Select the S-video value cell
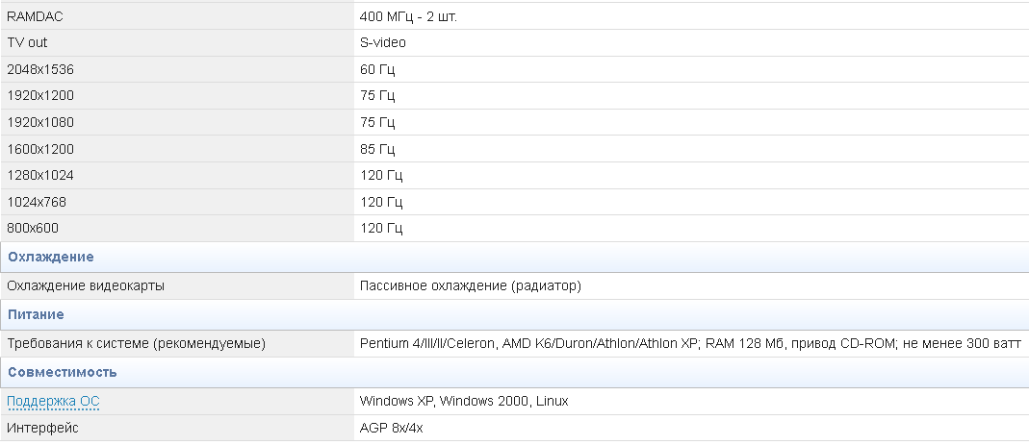This screenshot has height=445, width=1029. click(x=383, y=42)
